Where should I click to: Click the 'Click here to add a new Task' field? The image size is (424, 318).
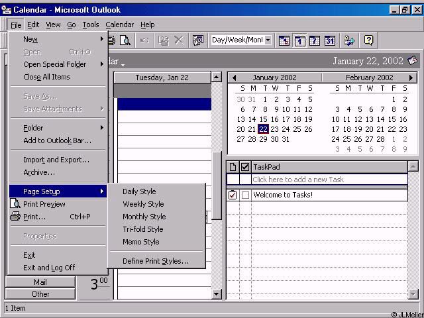330,180
